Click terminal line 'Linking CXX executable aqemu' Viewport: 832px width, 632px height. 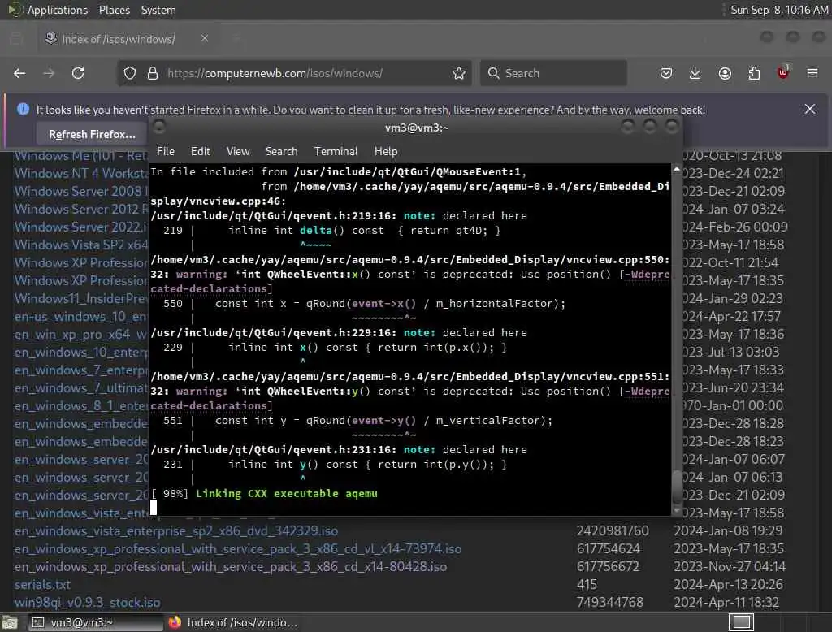(287, 494)
